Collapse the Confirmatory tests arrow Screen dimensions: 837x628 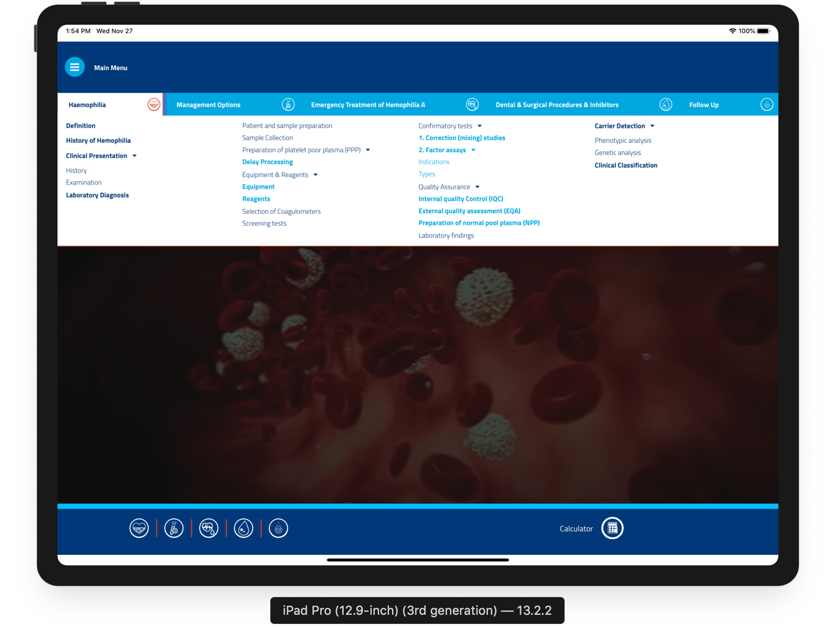point(479,126)
